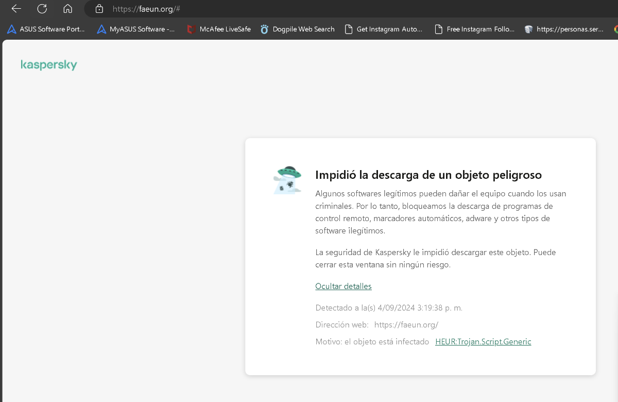
Task: Open the Get Instagram Auto bookmark
Action: (x=383, y=29)
